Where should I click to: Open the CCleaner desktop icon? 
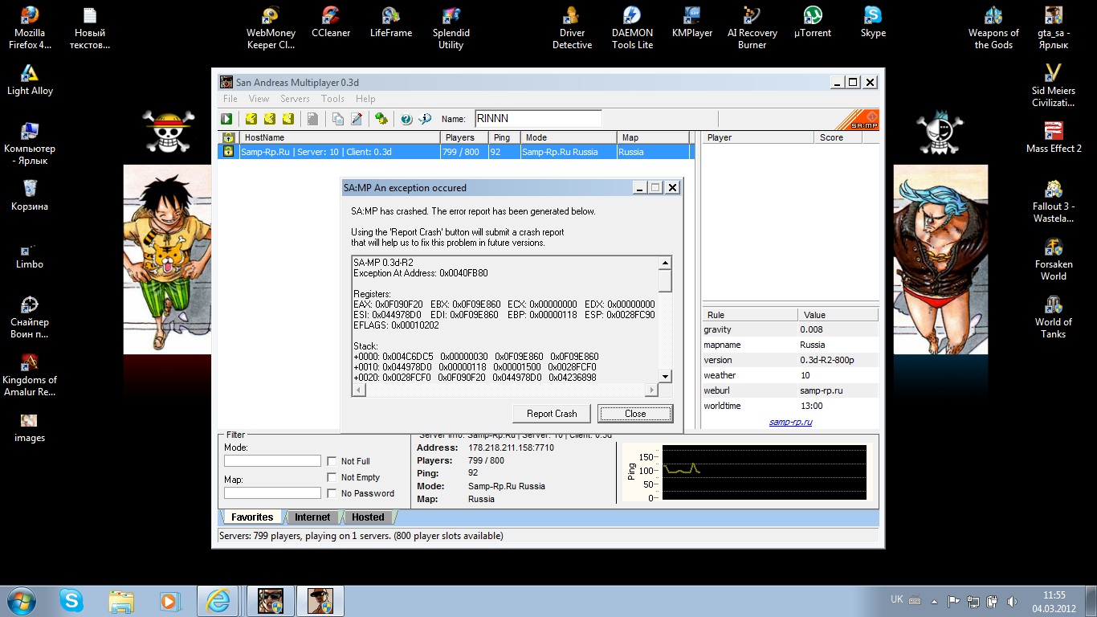(x=331, y=22)
